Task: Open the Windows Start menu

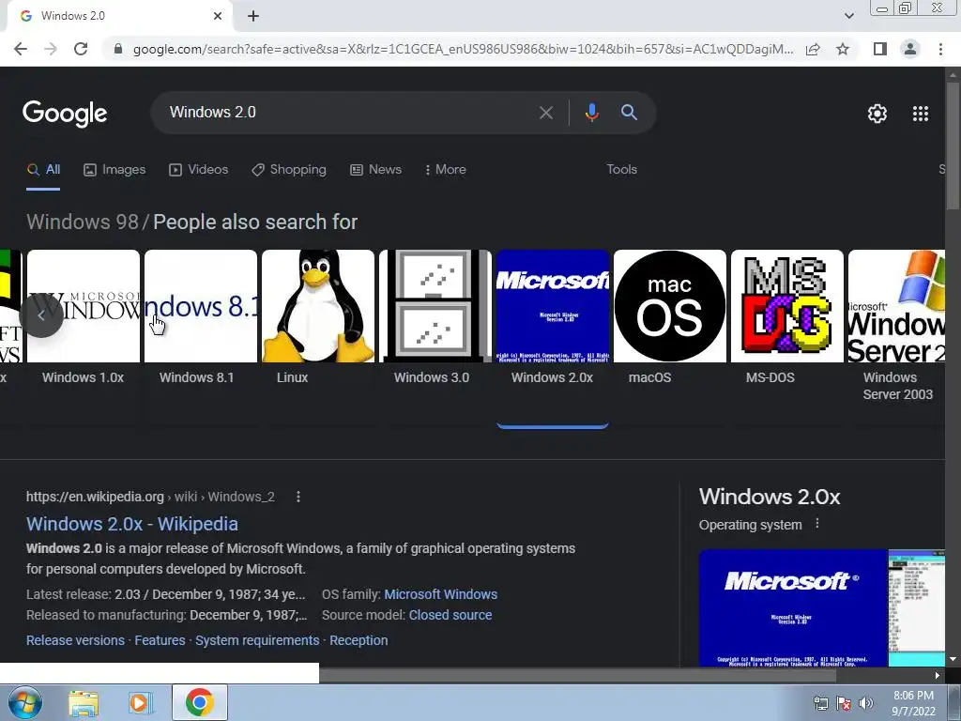Action: [25, 702]
